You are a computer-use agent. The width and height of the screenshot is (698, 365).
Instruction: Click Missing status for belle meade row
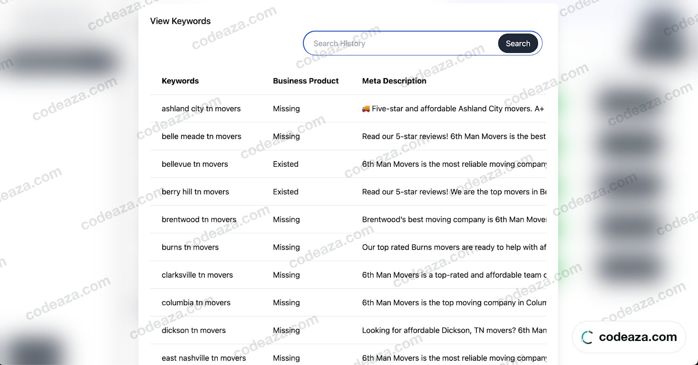coord(287,136)
